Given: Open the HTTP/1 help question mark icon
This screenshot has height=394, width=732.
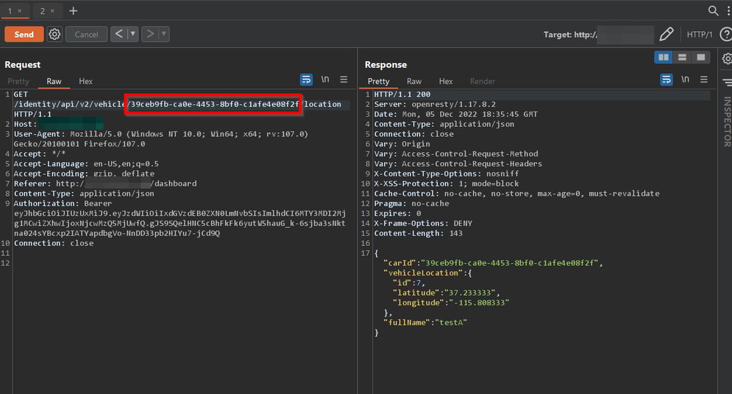Looking at the screenshot, I should (x=725, y=34).
